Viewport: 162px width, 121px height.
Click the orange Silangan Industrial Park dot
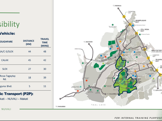(x=144, y=66)
